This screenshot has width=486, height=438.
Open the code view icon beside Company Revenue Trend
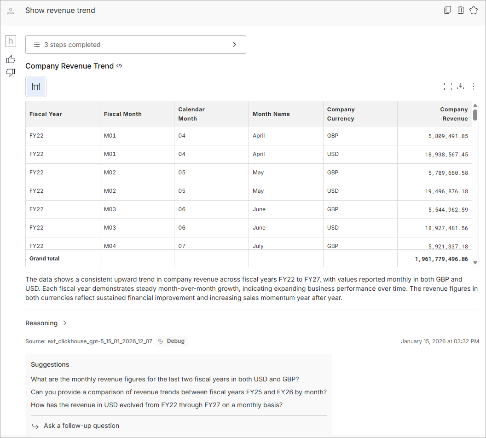coord(119,66)
